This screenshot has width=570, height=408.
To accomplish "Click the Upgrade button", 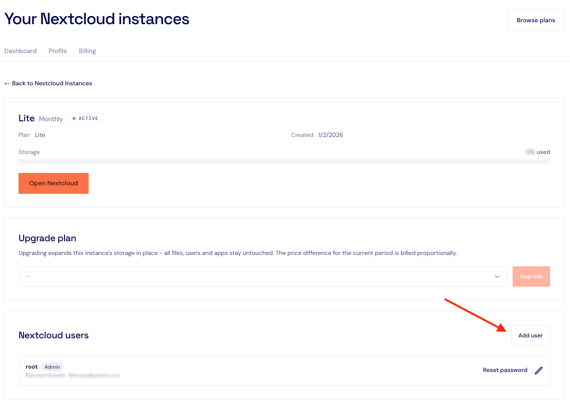I will click(x=531, y=276).
